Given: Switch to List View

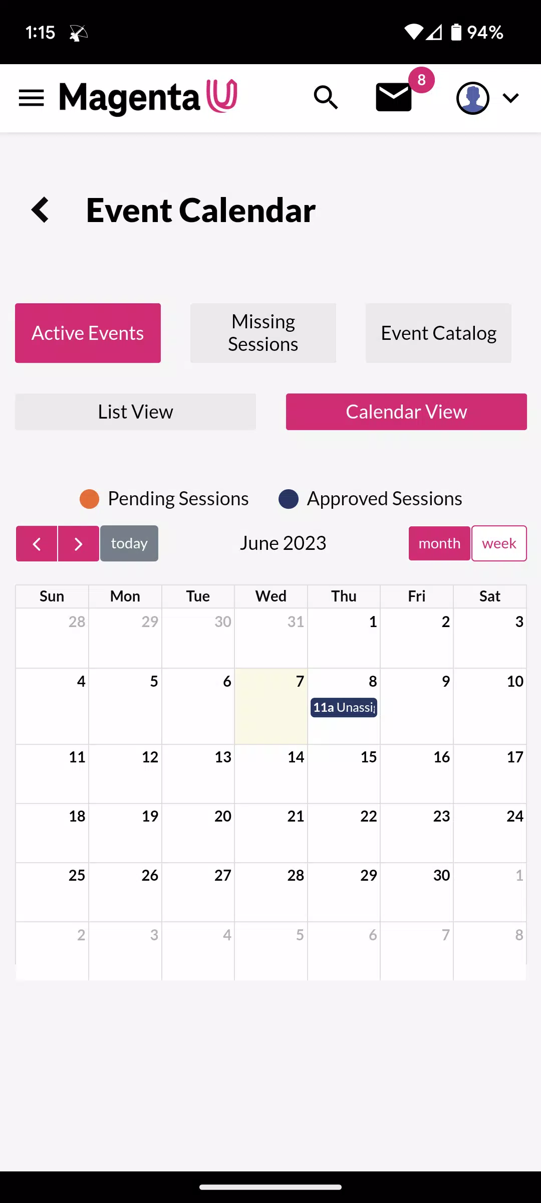Looking at the screenshot, I should point(135,412).
